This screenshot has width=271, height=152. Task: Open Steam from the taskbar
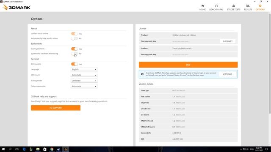tap(58, 149)
